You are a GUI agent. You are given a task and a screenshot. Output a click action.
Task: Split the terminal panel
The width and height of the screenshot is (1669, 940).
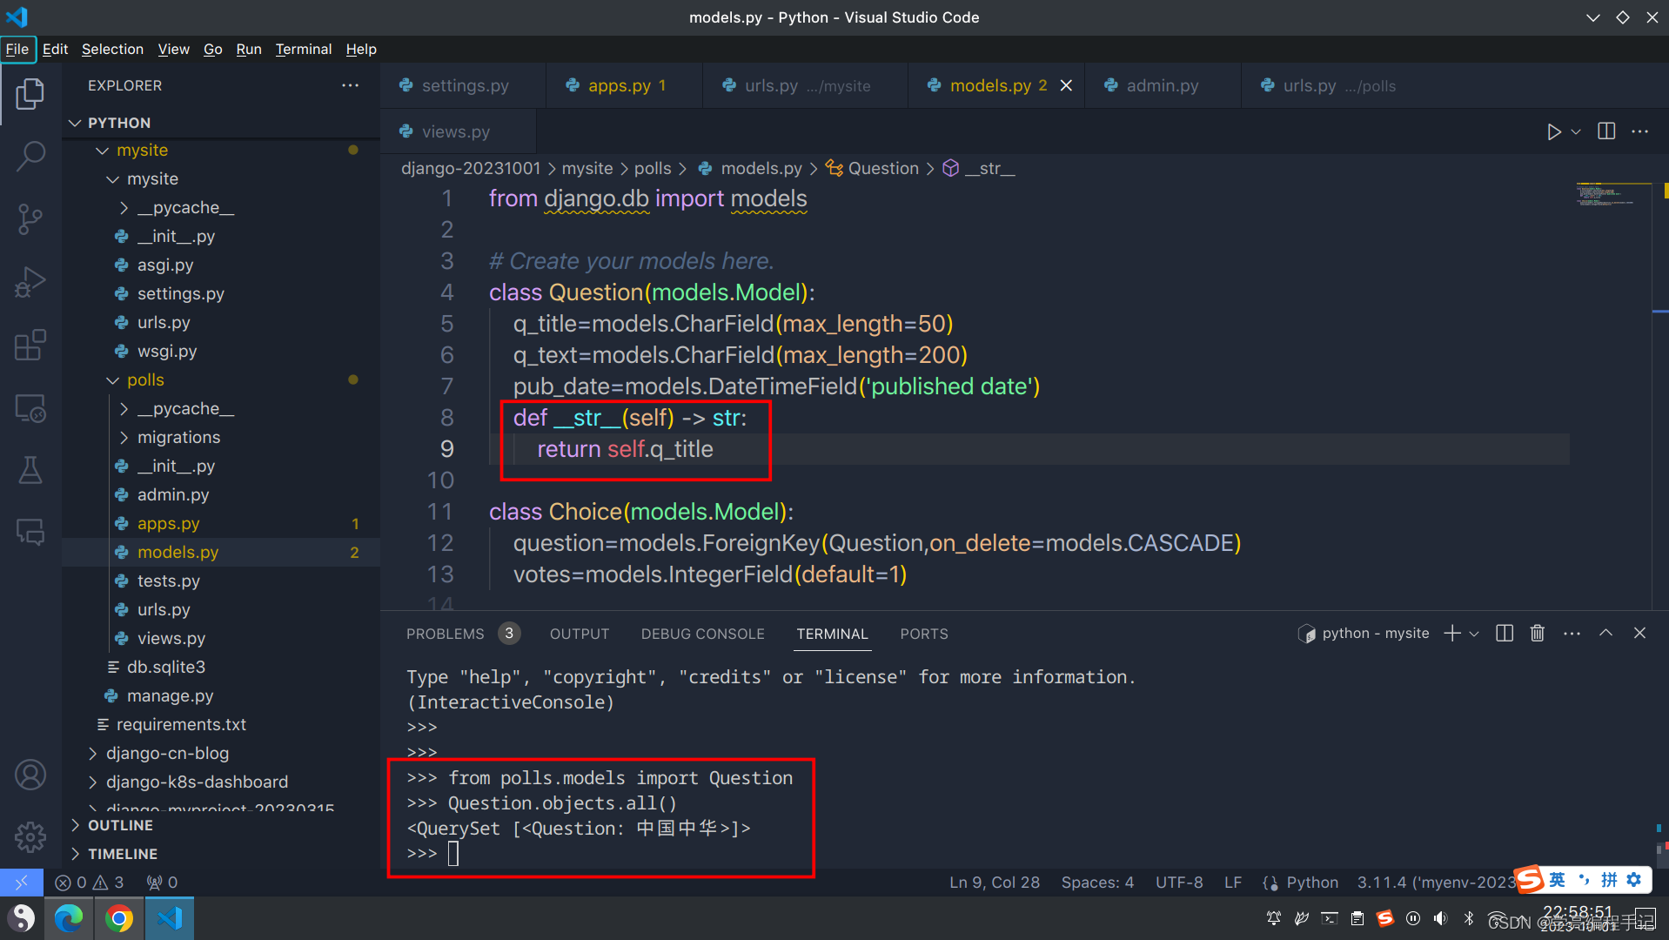tap(1505, 634)
